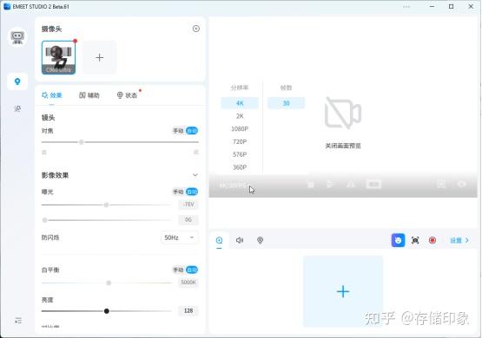Image resolution: width=482 pixels, height=338 pixels.
Task: Select 30 frame rate option
Action: point(287,103)
